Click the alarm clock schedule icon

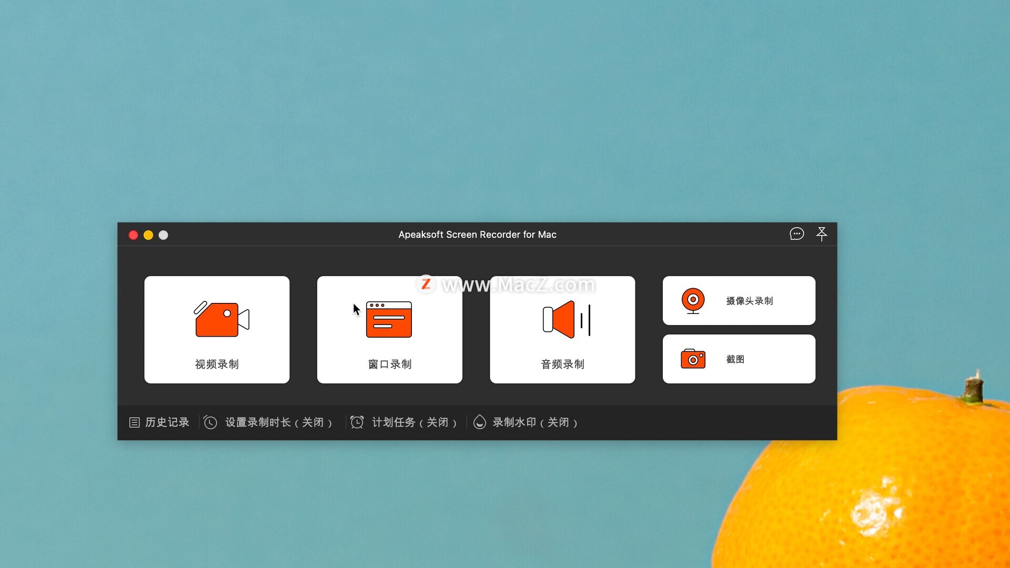[357, 422]
